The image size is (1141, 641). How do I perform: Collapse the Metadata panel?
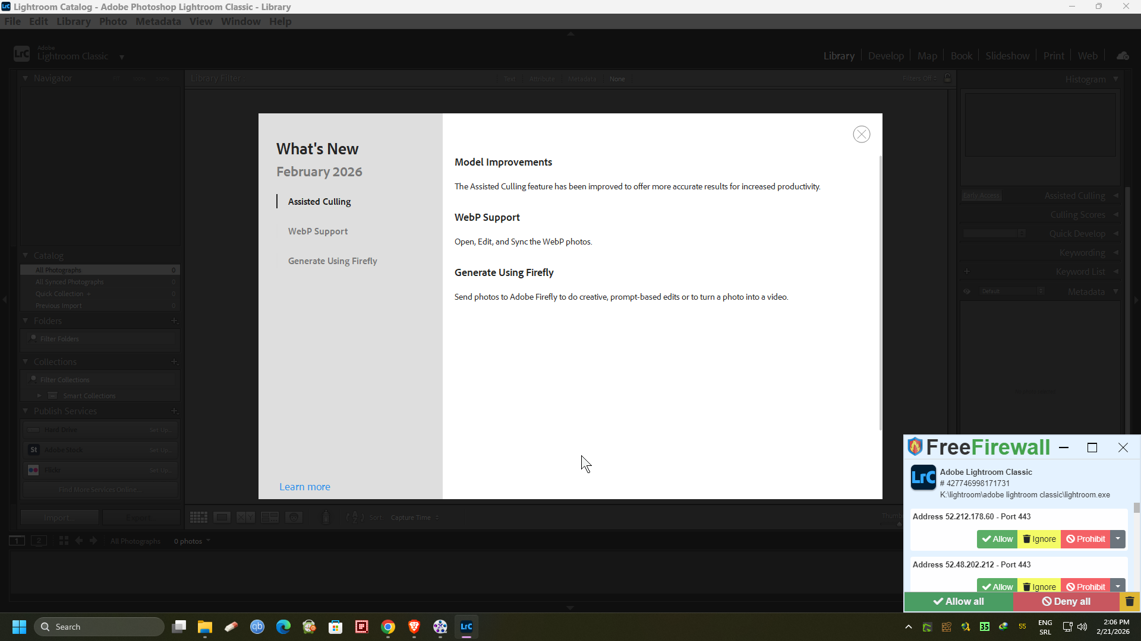(x=1115, y=291)
